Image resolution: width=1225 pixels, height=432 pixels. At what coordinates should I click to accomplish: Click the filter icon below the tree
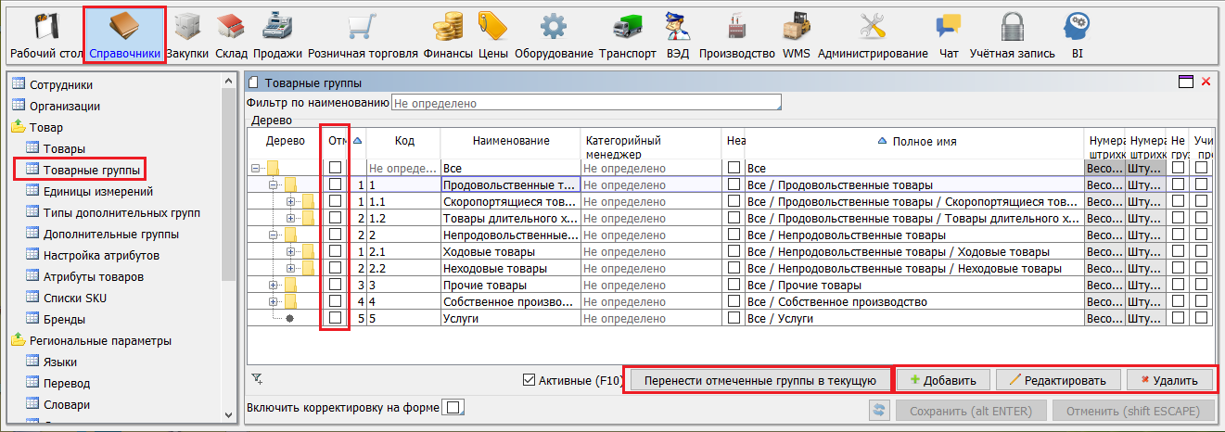pyautogui.click(x=258, y=378)
